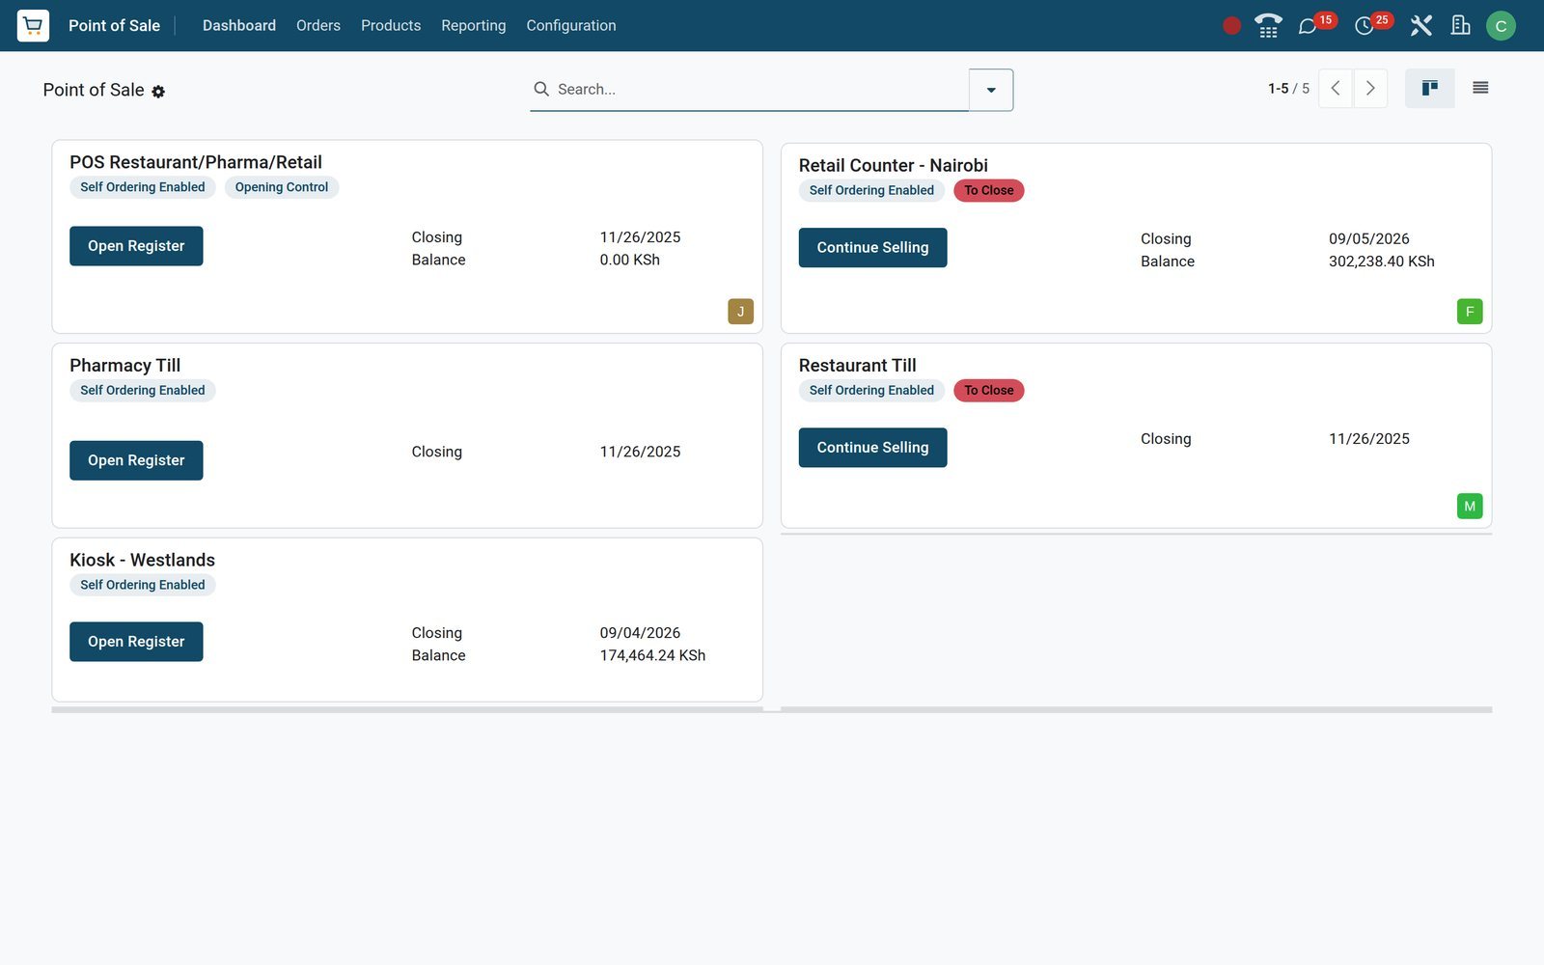
Task: Click the gear icon beside Point of Sale title
Action: [x=158, y=92]
